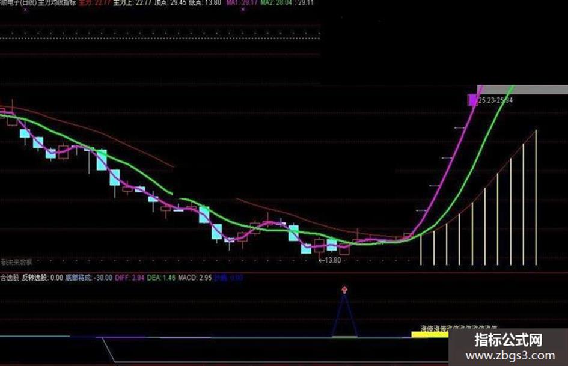568x366 pixels.
Task: Click the purple block beside 25.23-25.94
Action: pyautogui.click(x=472, y=100)
